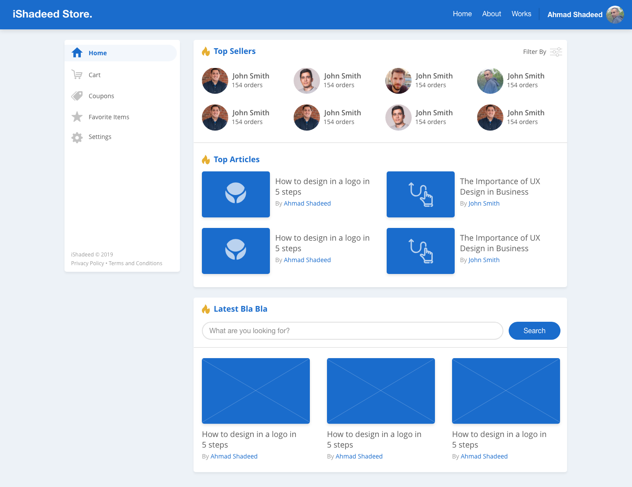Screen dimensions: 632x487
Task: Click the iShadeed Store logo text
Action: [52, 14]
